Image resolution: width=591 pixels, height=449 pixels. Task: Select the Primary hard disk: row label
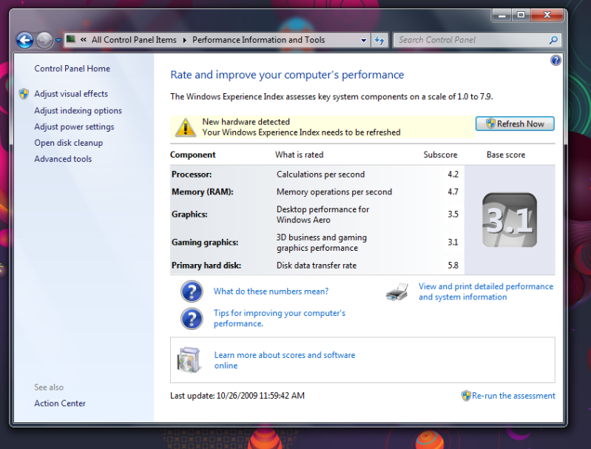click(206, 266)
